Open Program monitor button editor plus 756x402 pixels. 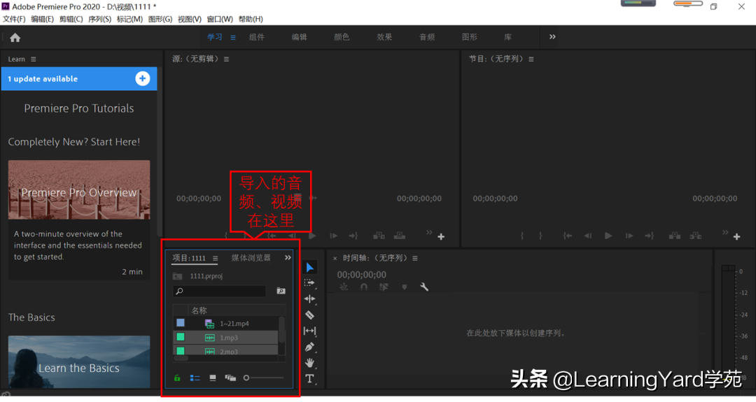[736, 236]
